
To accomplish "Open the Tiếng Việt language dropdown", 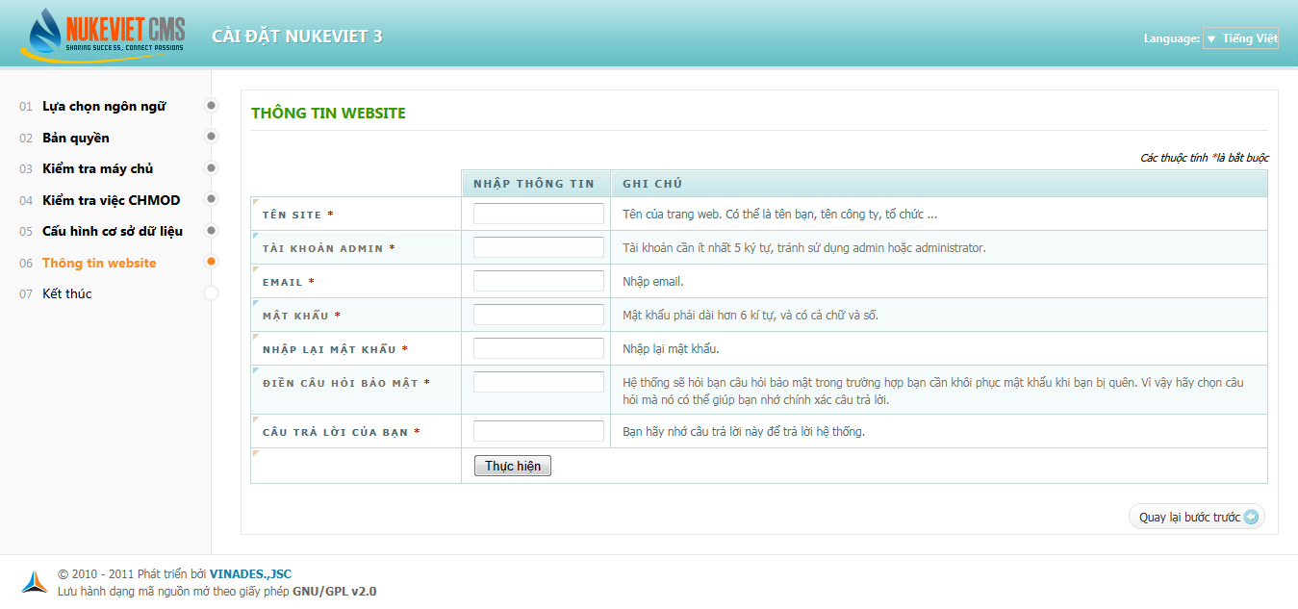I will (x=1240, y=38).
